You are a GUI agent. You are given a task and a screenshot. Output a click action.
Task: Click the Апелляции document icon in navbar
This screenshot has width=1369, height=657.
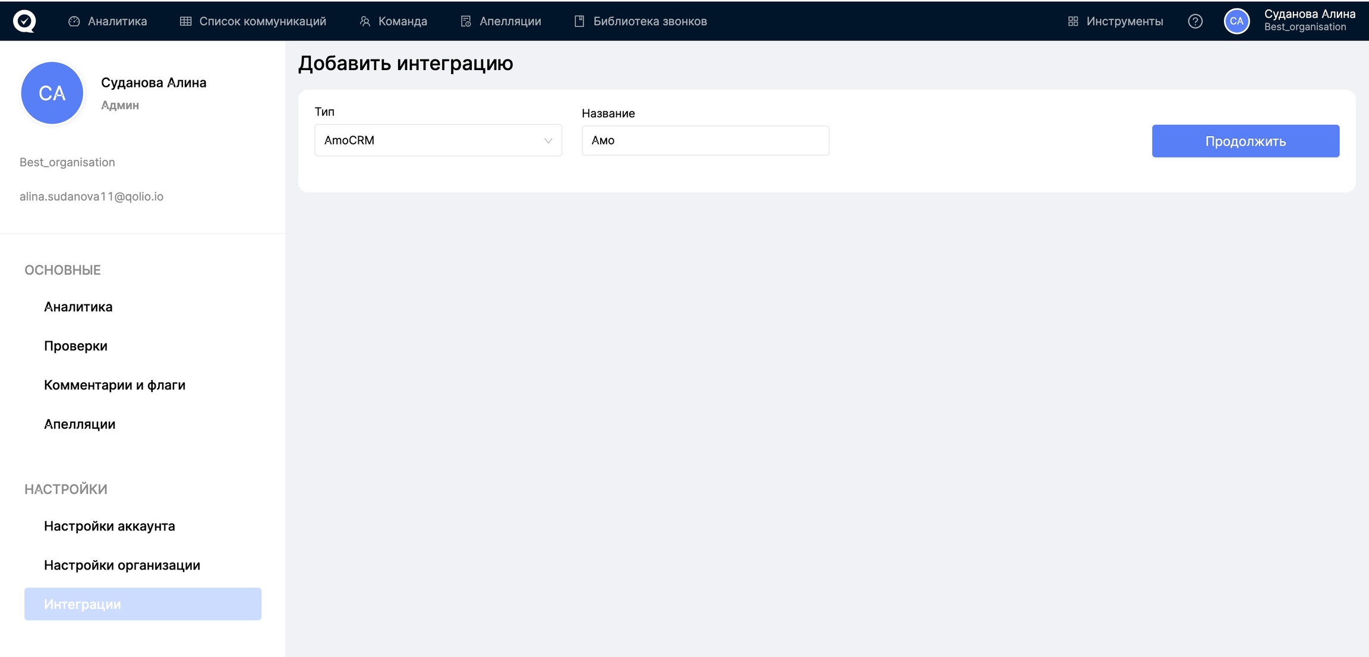point(466,21)
